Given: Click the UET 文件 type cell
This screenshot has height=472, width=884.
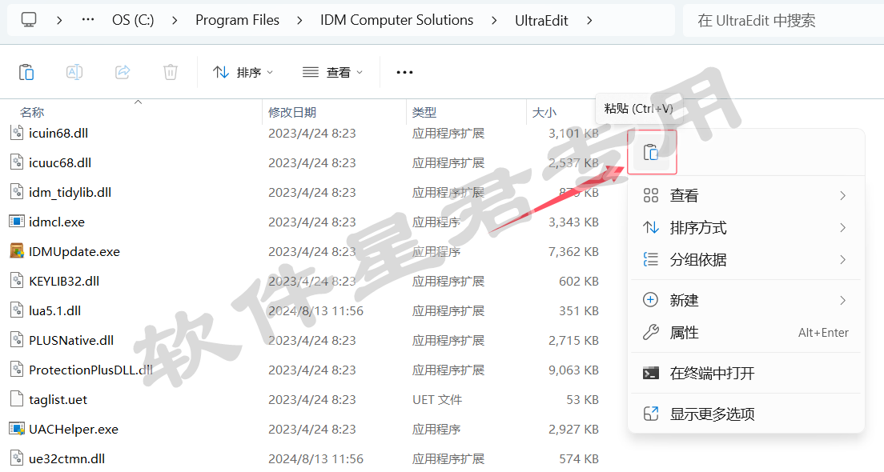Looking at the screenshot, I should (437, 399).
